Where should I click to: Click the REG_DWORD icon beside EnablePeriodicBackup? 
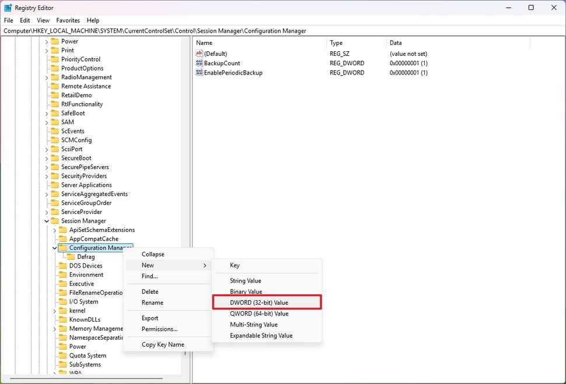pos(199,72)
